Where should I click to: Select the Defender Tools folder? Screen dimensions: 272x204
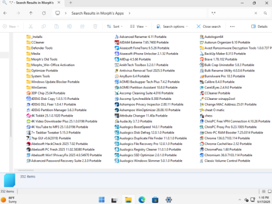pos(40,48)
